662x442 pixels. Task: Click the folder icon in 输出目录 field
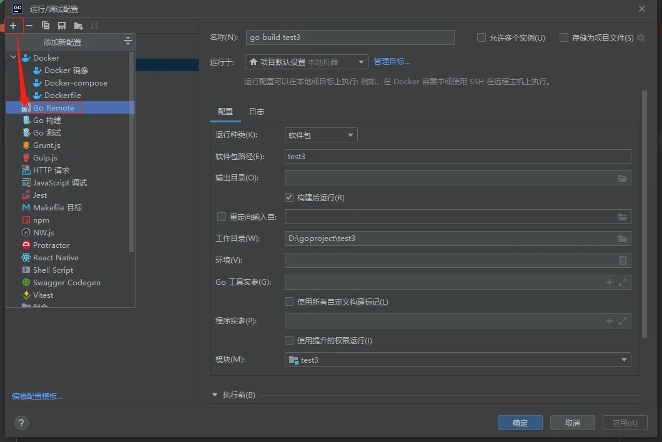[622, 178]
